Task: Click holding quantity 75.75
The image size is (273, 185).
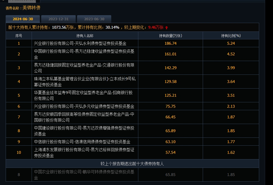Action: pos(171,106)
